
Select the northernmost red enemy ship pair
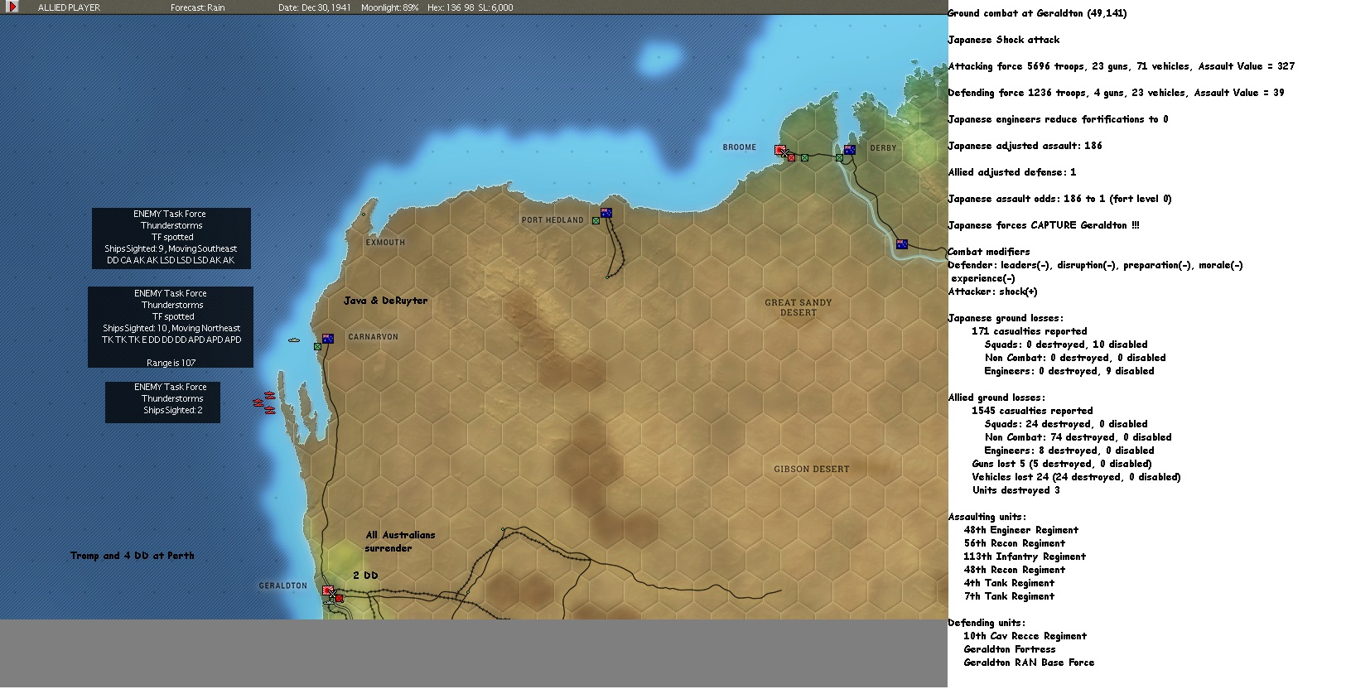269,397
